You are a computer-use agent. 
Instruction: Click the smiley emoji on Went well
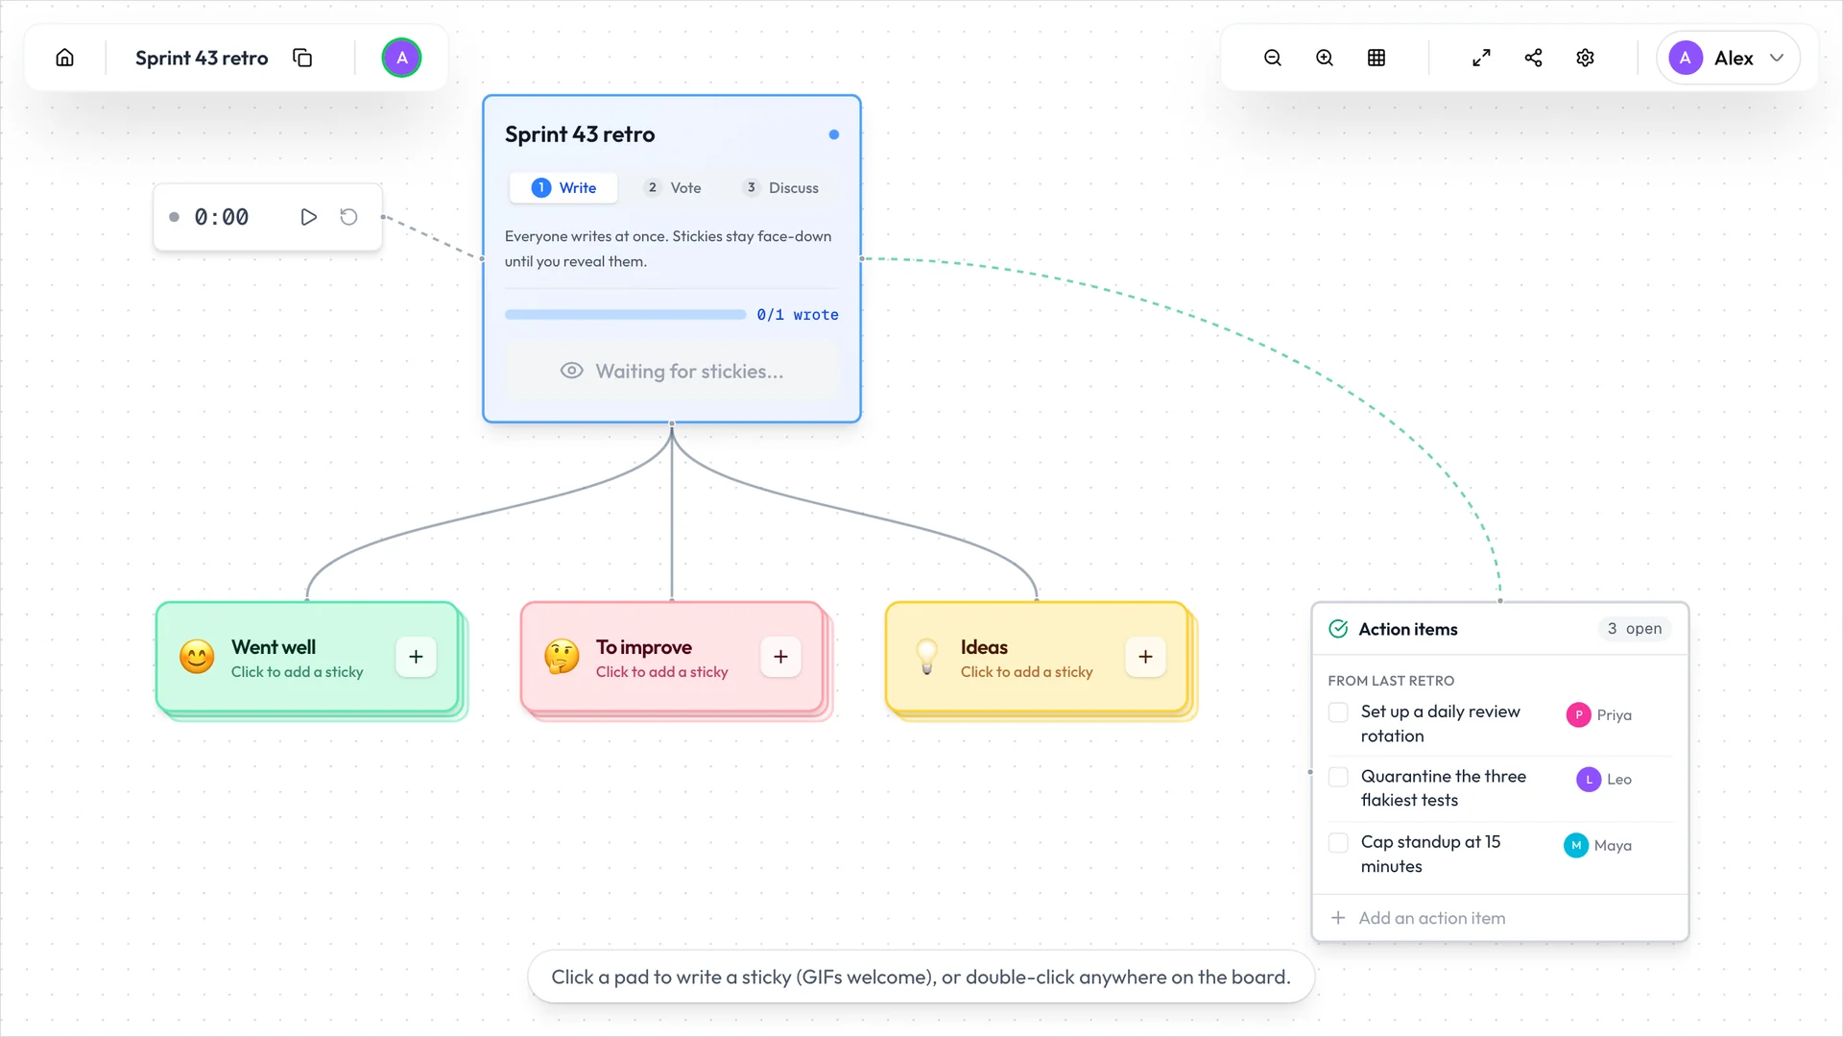pos(197,658)
